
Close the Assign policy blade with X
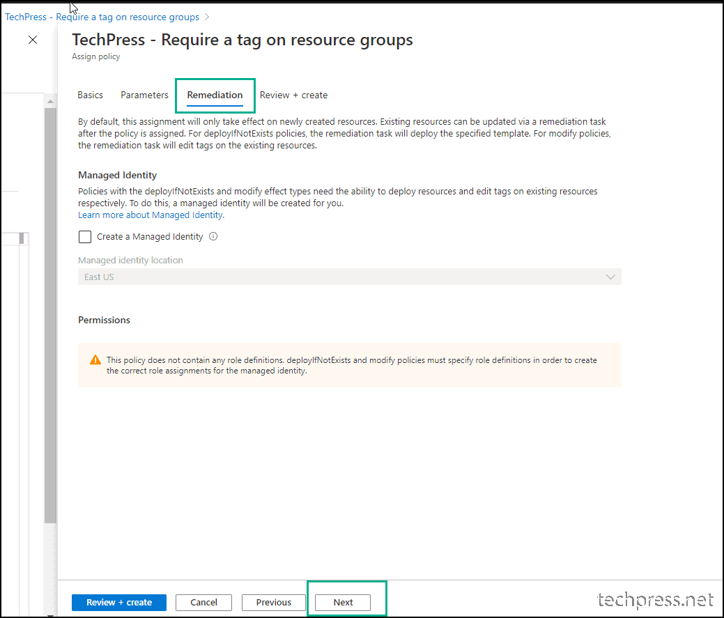point(33,40)
